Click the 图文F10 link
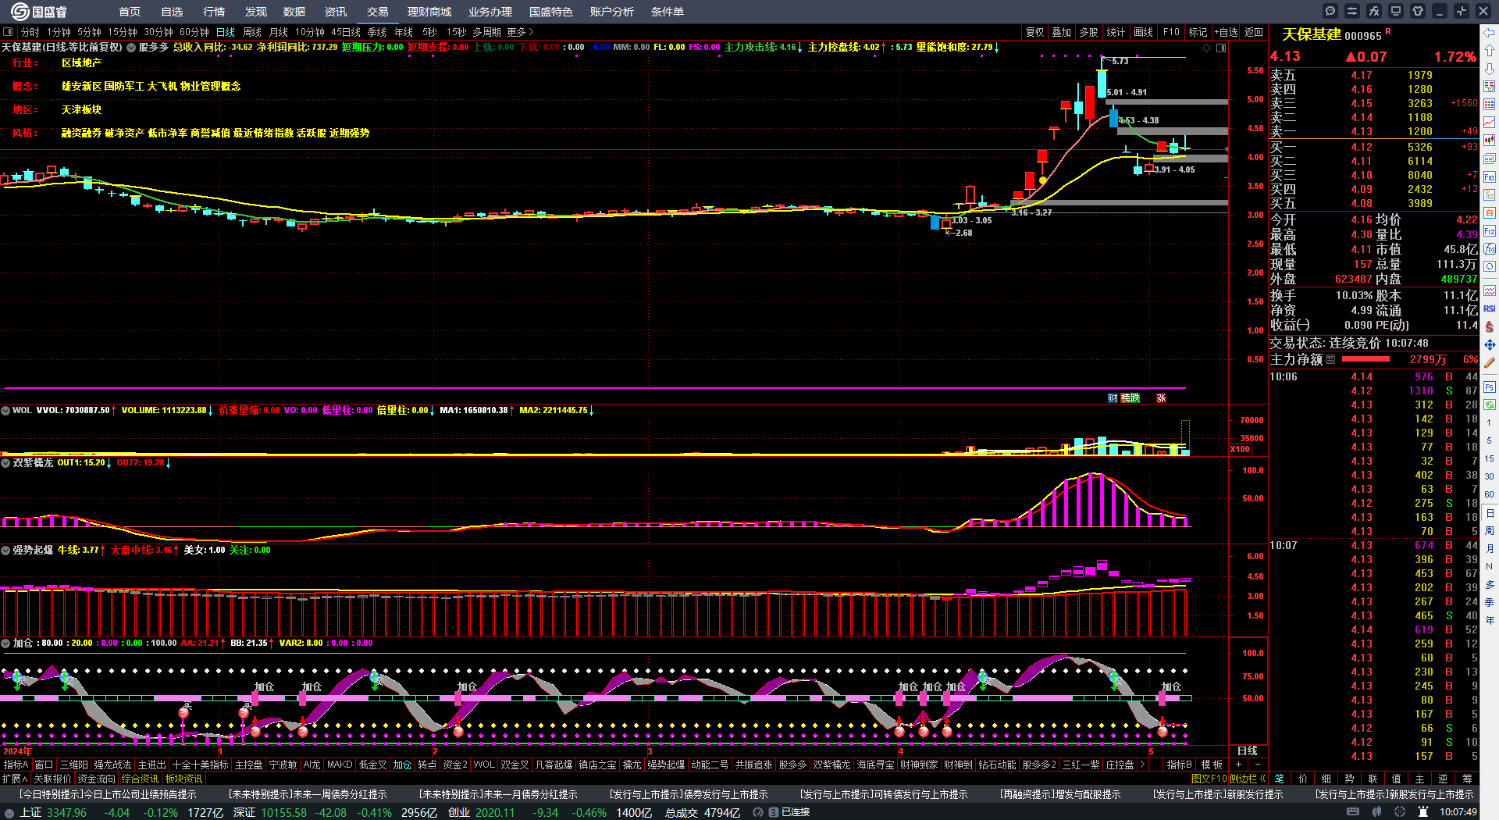This screenshot has height=820, width=1499. point(1209,779)
